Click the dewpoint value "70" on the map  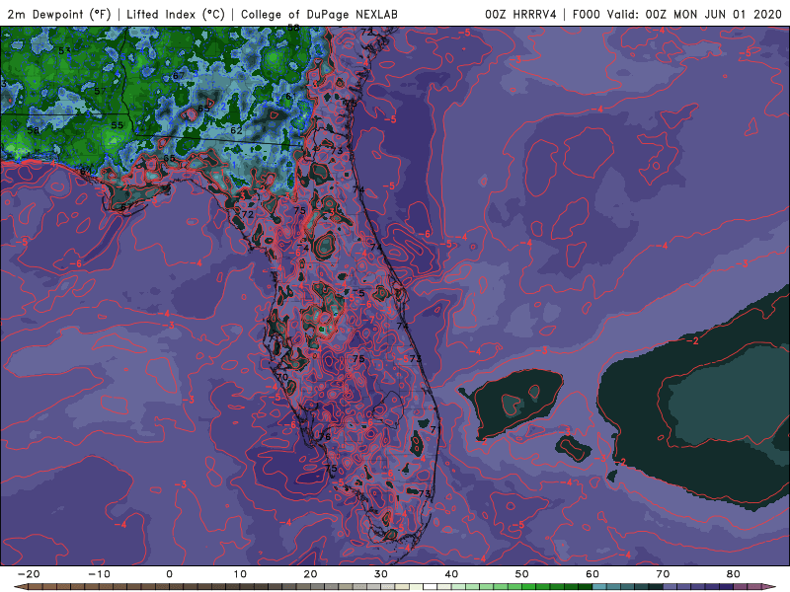coord(282,377)
